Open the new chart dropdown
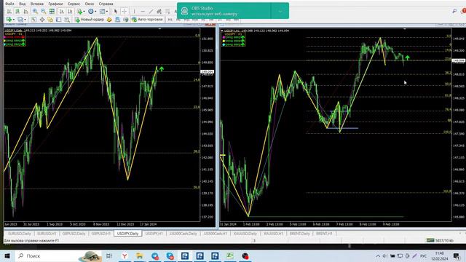The image size is (466, 262). pyautogui.click(x=10, y=20)
